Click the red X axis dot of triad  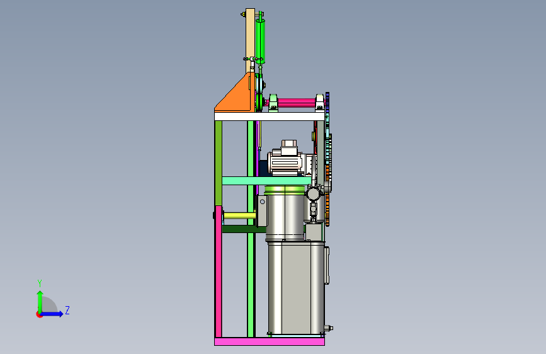[39, 315]
